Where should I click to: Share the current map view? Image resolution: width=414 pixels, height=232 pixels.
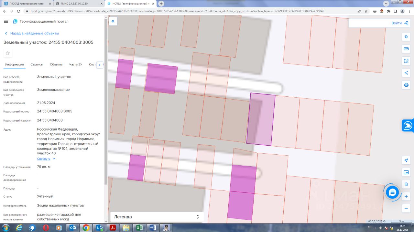406,73
